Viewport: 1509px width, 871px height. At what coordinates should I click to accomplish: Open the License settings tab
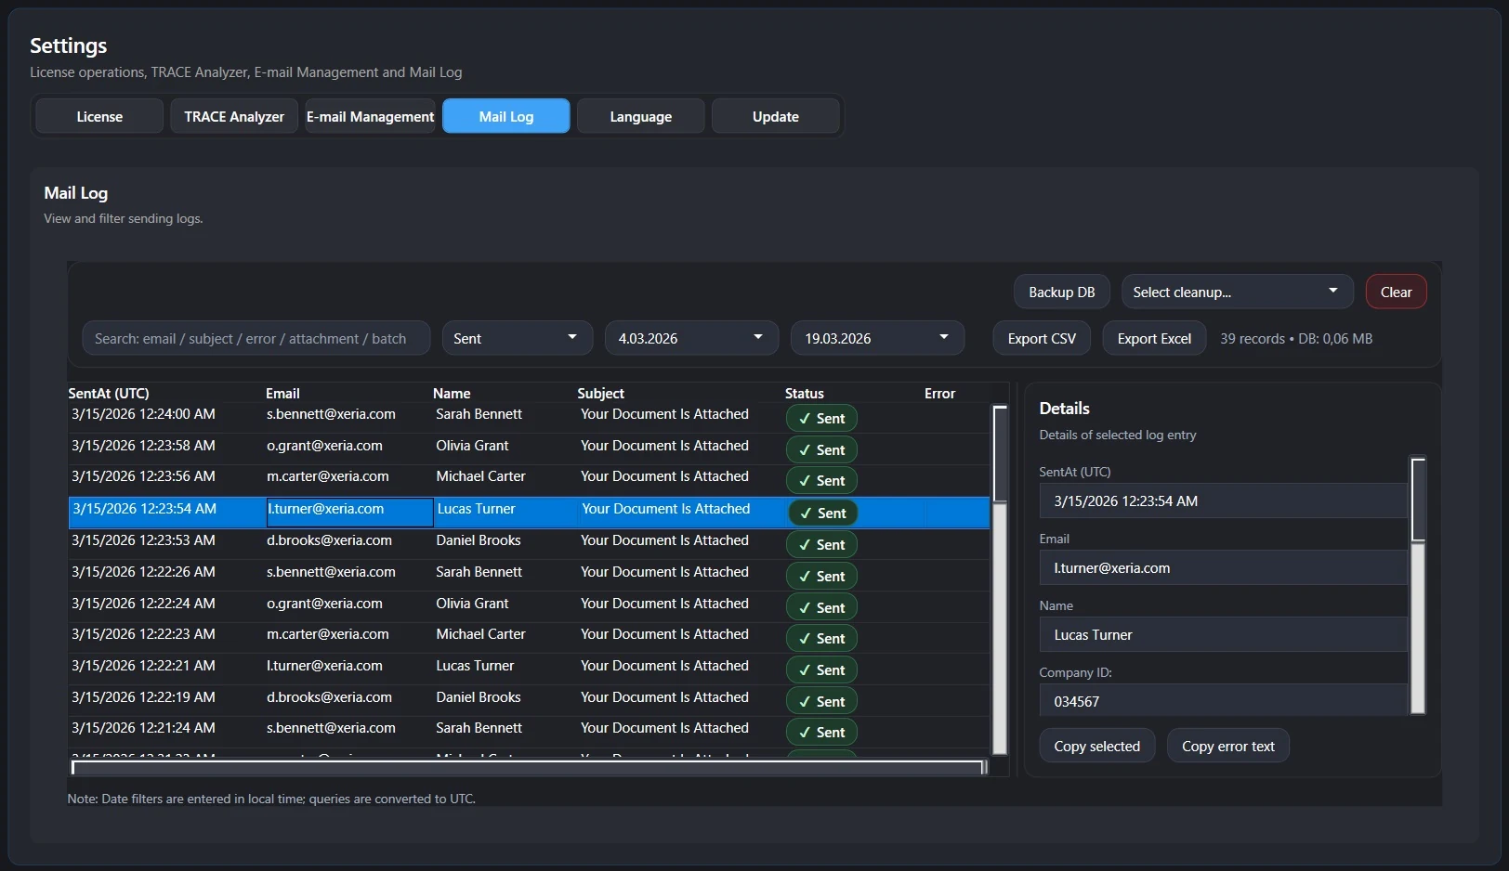click(x=99, y=117)
